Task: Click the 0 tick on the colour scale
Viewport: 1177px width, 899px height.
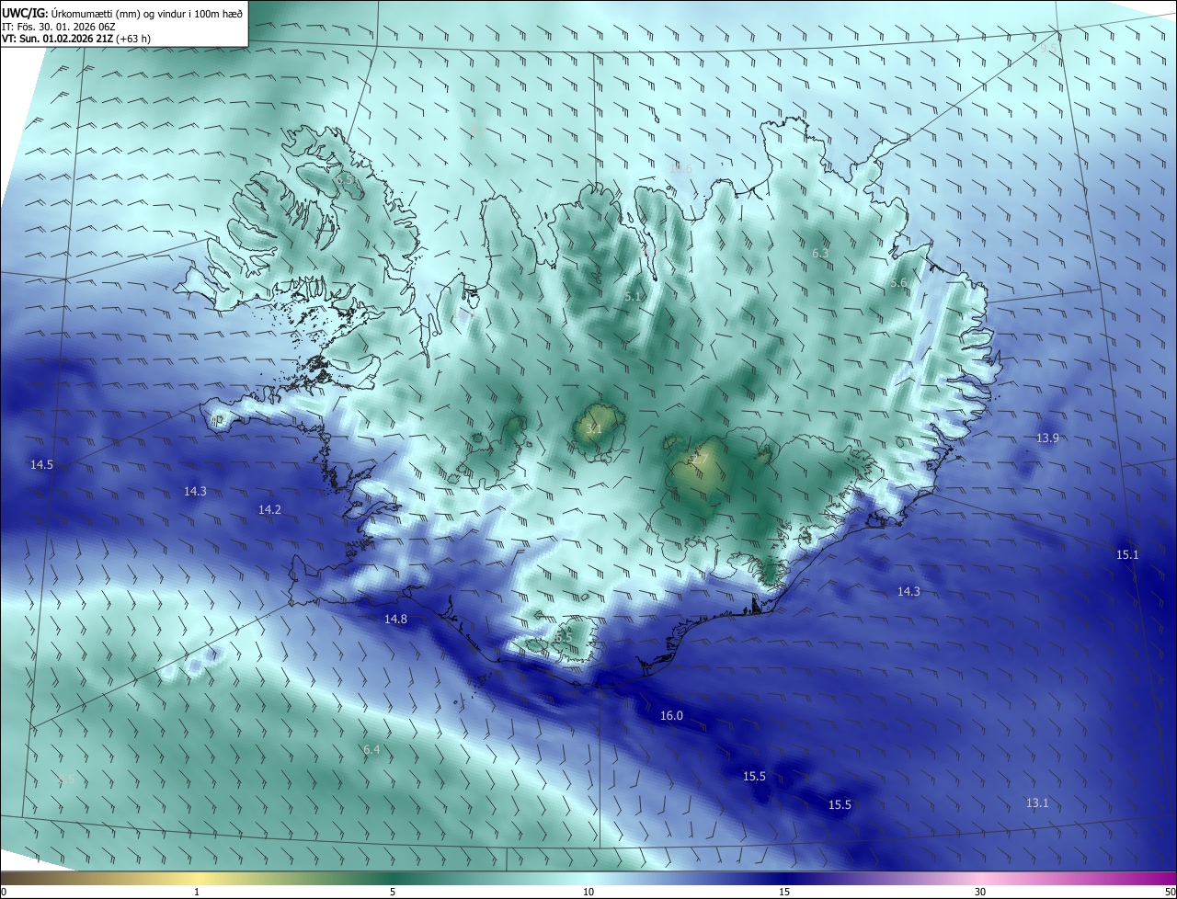Action: (x=4, y=893)
